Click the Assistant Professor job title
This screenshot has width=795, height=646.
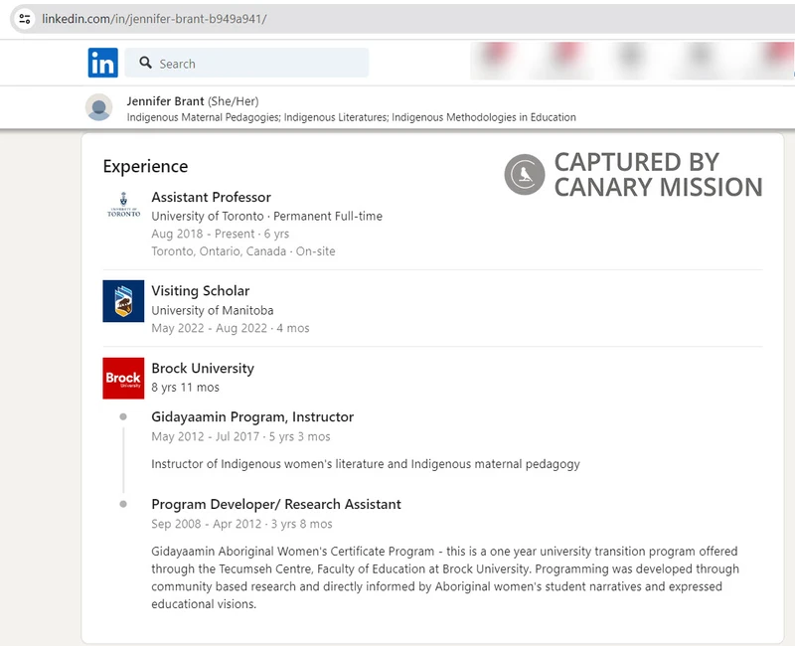[211, 197]
